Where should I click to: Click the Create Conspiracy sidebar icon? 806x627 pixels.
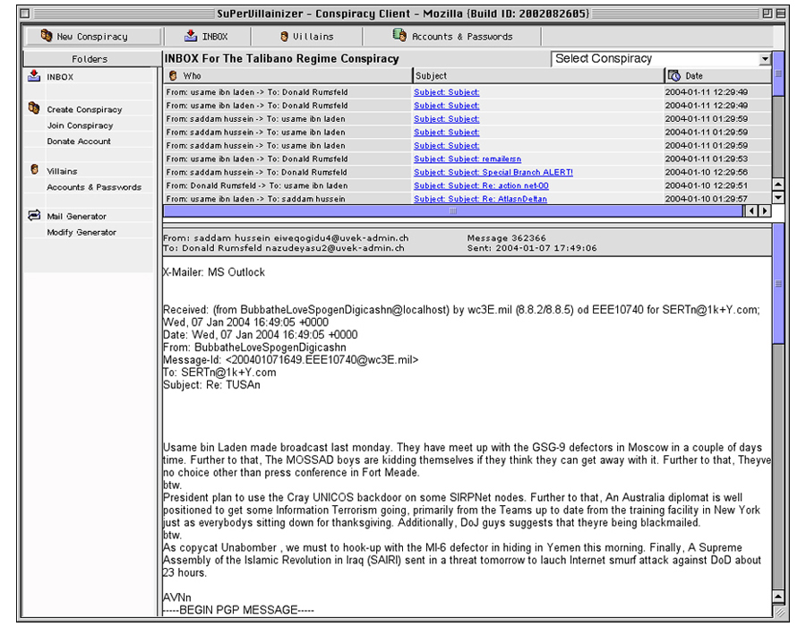pos(34,109)
